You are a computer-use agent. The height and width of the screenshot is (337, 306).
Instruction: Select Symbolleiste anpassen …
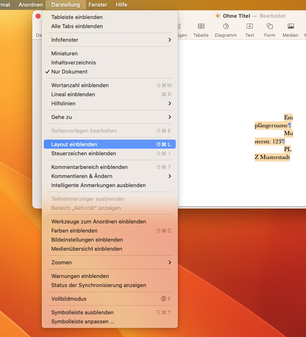(83, 322)
